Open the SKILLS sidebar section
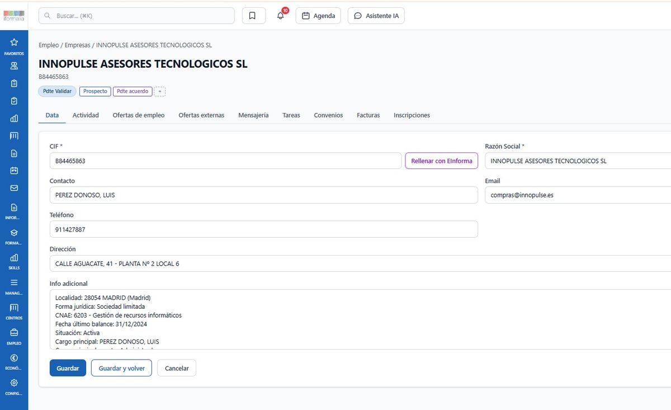Image resolution: width=671 pixels, height=410 pixels. [14, 262]
